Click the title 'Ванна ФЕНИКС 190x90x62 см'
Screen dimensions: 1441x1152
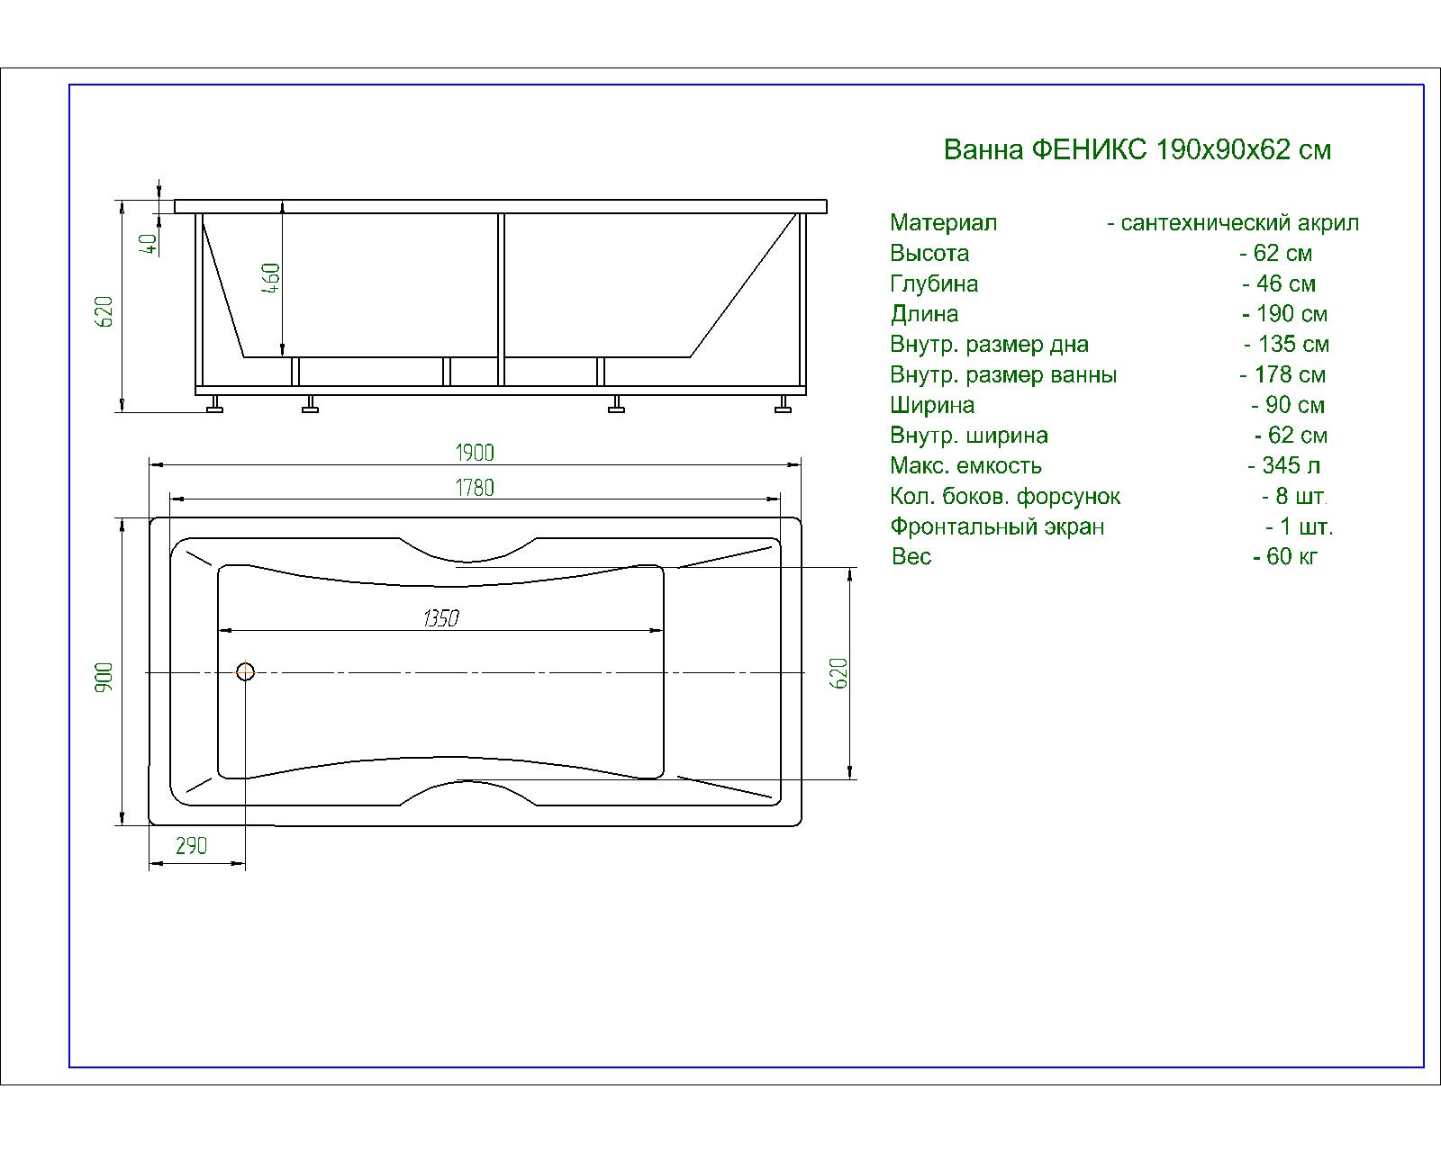click(1137, 149)
